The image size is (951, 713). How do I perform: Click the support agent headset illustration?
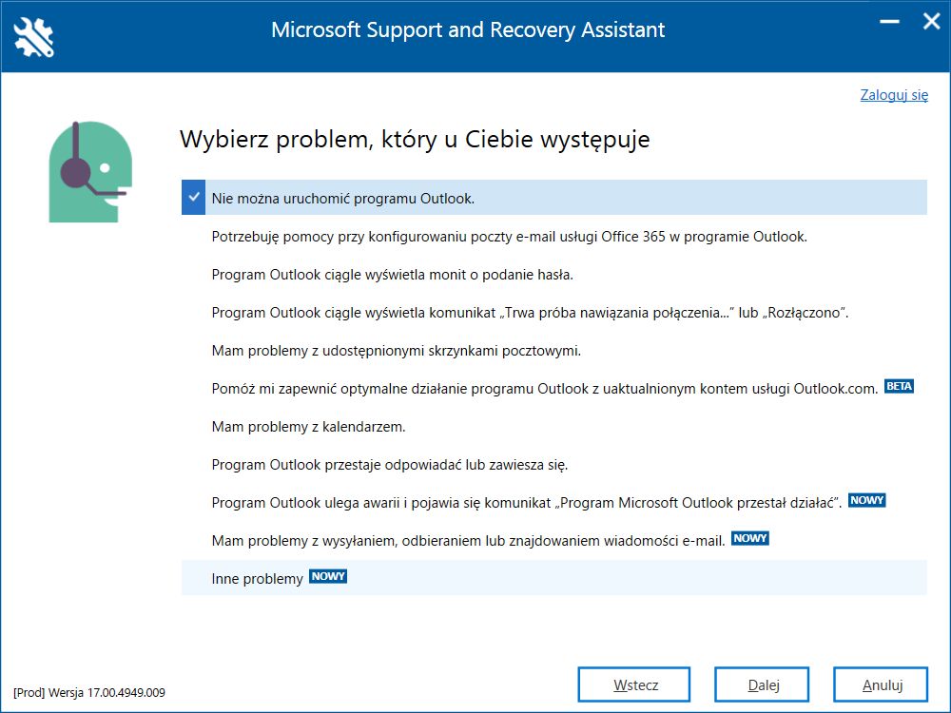click(90, 171)
